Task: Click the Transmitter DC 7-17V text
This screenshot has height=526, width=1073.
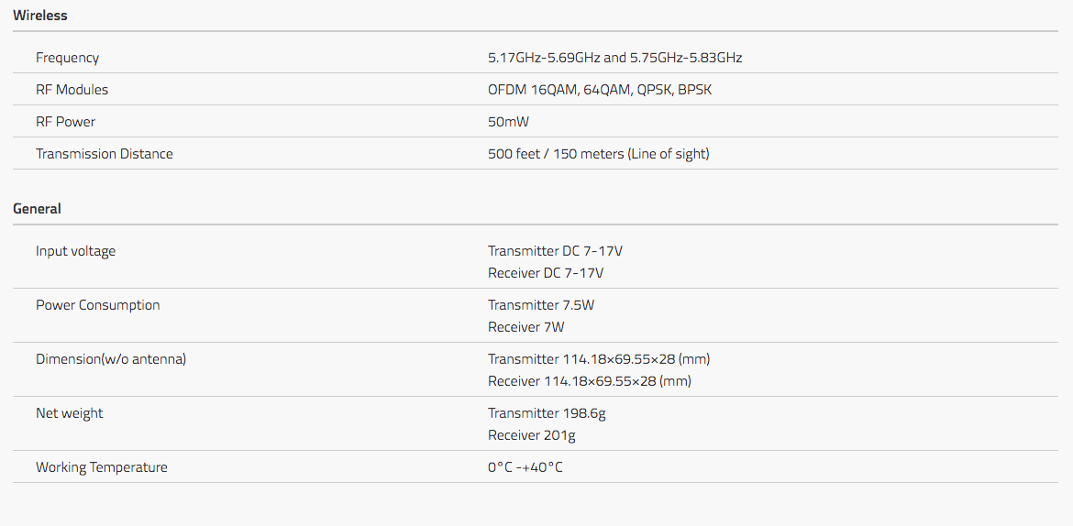Action: tap(555, 251)
